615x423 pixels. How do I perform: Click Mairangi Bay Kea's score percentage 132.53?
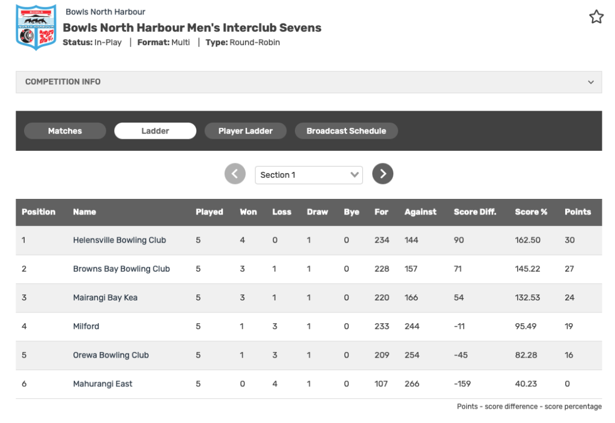(x=527, y=297)
